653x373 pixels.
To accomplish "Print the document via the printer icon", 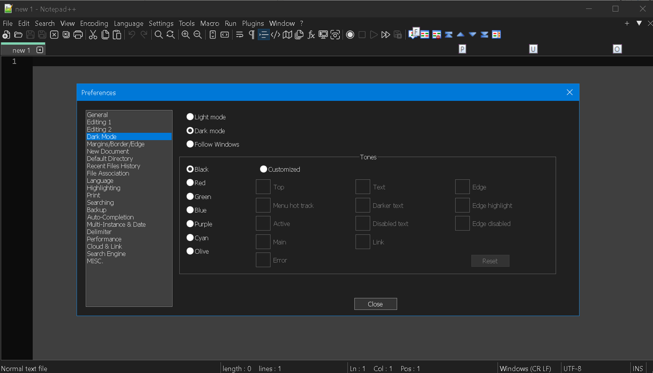I will point(78,35).
